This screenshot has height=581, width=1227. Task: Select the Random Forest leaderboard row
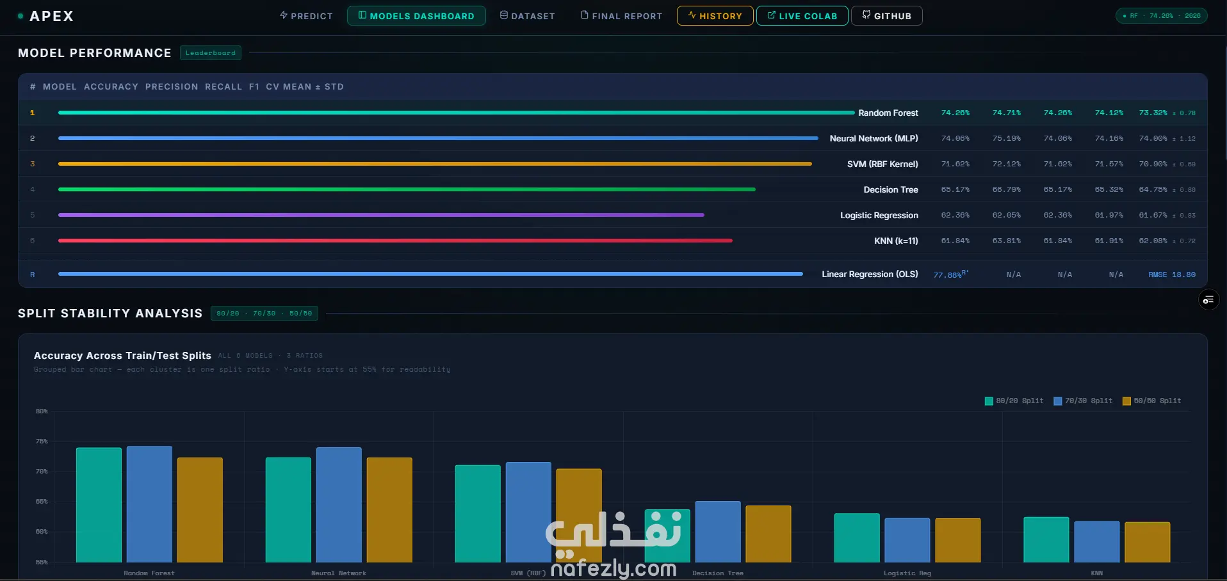pos(613,113)
